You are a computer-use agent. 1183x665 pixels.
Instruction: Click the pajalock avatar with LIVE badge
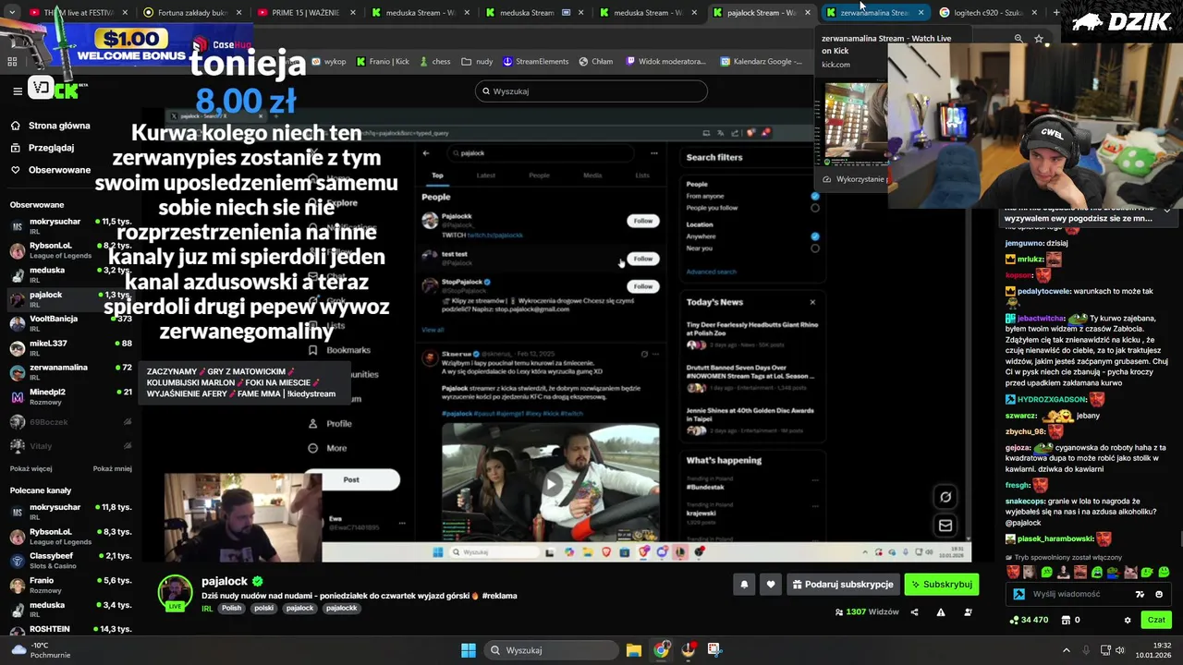pyautogui.click(x=175, y=593)
